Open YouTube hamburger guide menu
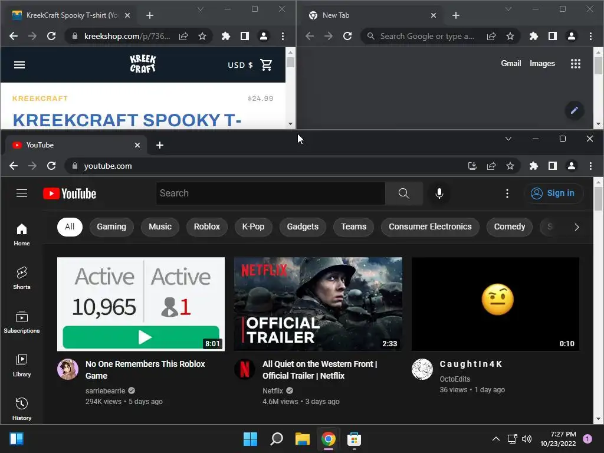The image size is (604, 453). click(22, 193)
